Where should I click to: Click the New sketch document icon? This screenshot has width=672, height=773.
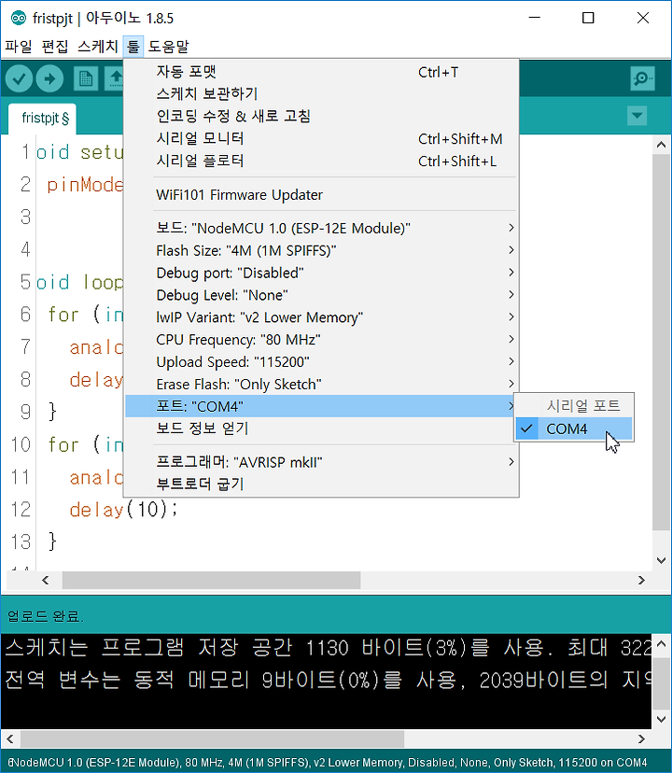pyautogui.click(x=85, y=78)
